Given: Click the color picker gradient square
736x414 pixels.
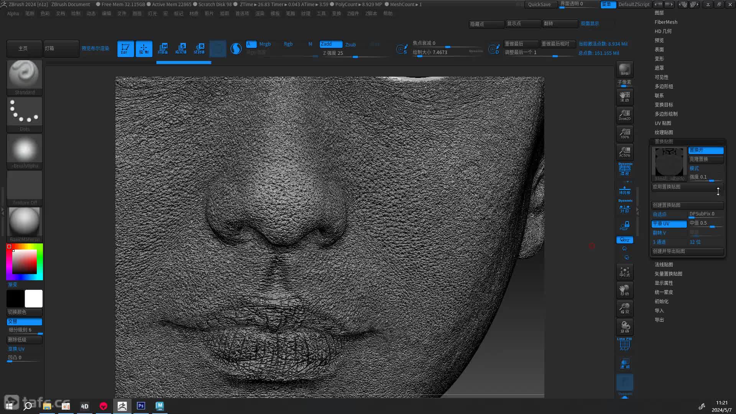Looking at the screenshot, I should tap(25, 262).
